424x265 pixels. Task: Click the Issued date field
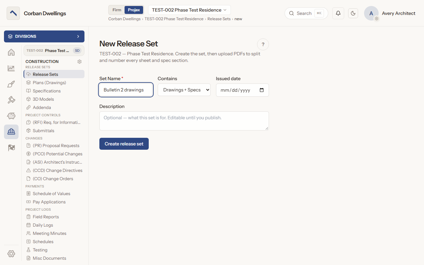click(242, 90)
